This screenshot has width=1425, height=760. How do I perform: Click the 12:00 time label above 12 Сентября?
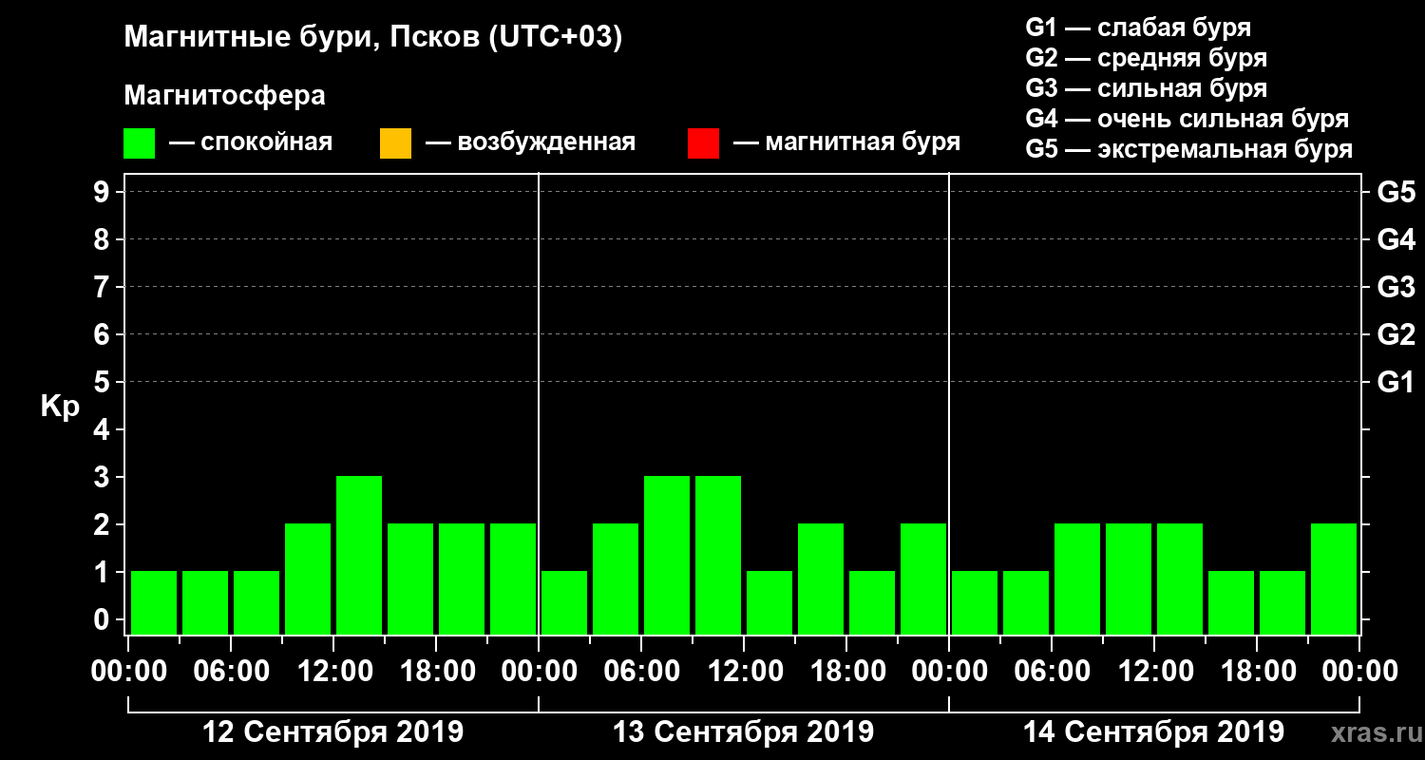pyautogui.click(x=333, y=671)
